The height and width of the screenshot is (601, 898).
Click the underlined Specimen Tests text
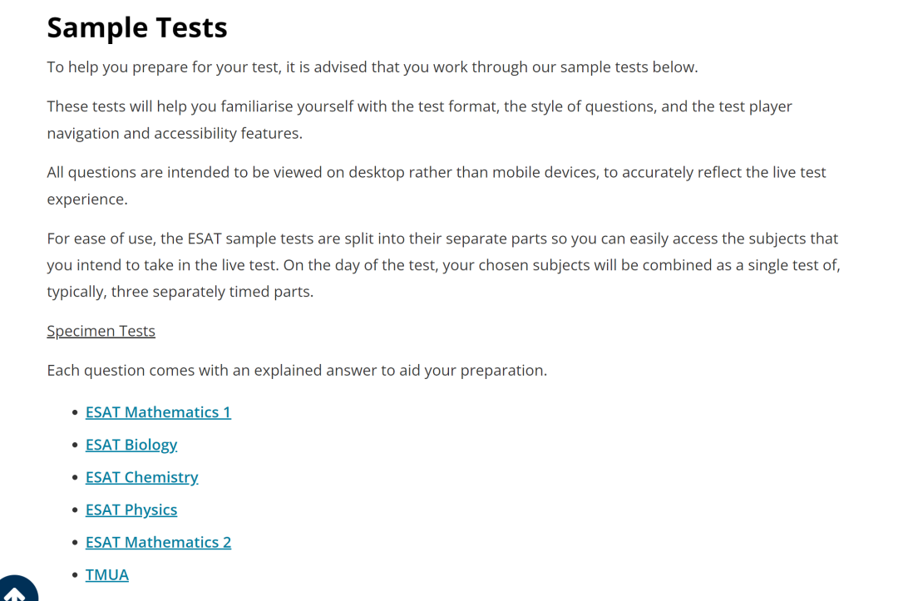pos(101,331)
